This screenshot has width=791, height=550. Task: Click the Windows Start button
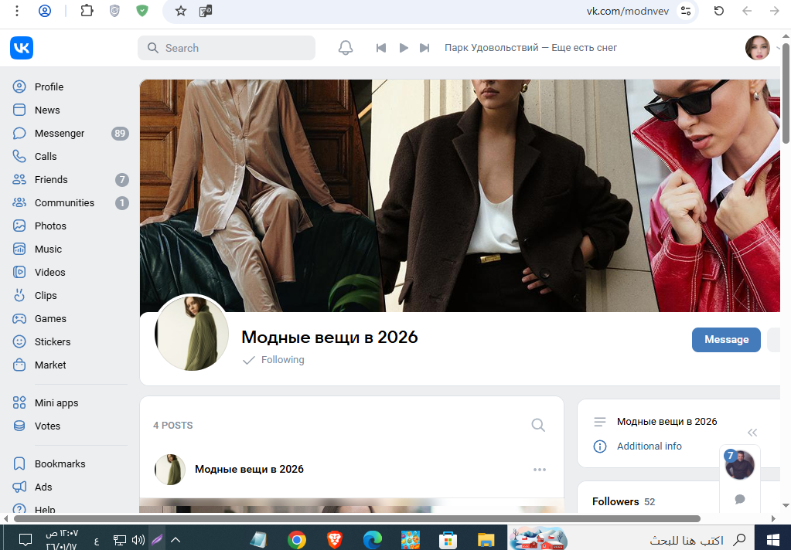click(x=773, y=540)
